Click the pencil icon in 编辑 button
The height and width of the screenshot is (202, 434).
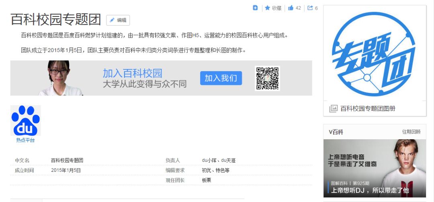112,20
